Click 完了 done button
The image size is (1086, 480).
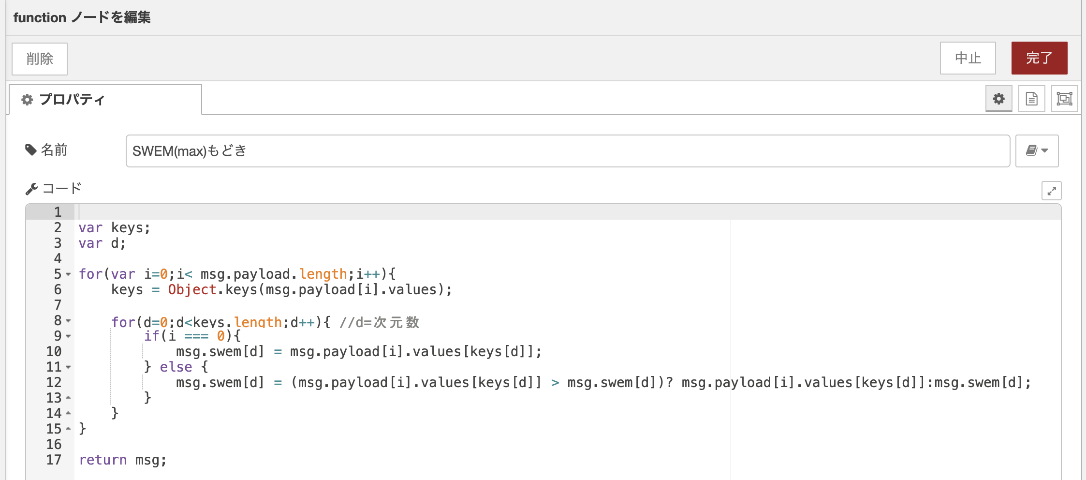pyautogui.click(x=1039, y=58)
